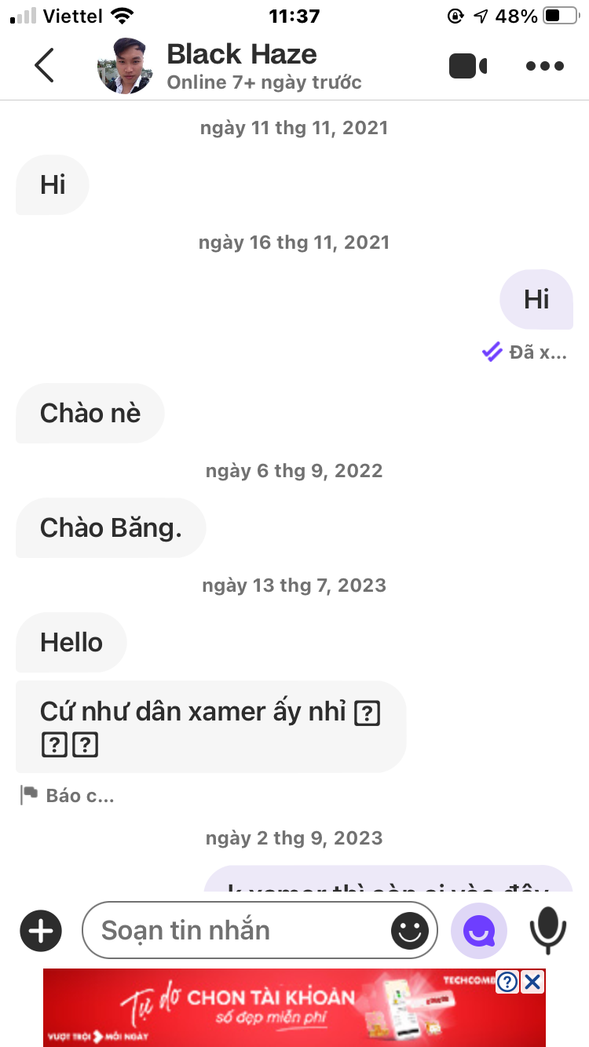
Task: Open the three-dot more options menu
Action: click(x=545, y=66)
